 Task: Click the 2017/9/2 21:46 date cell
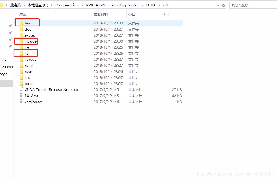click(x=106, y=102)
